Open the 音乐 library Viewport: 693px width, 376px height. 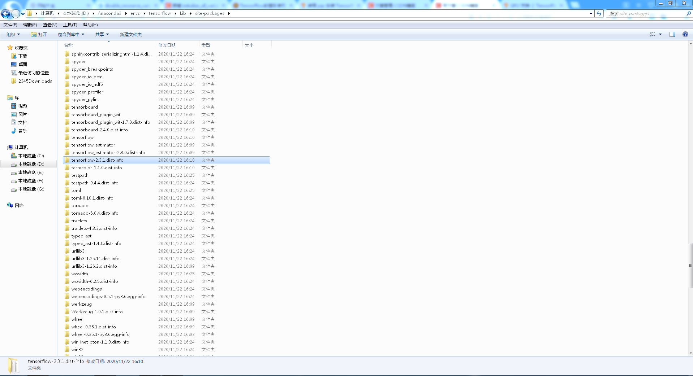coord(19,131)
